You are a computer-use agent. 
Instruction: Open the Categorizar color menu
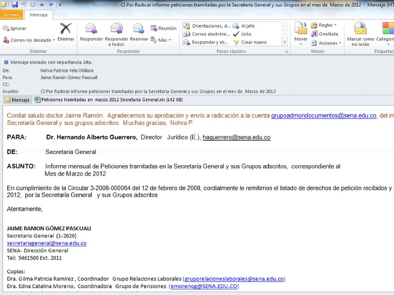click(x=386, y=34)
